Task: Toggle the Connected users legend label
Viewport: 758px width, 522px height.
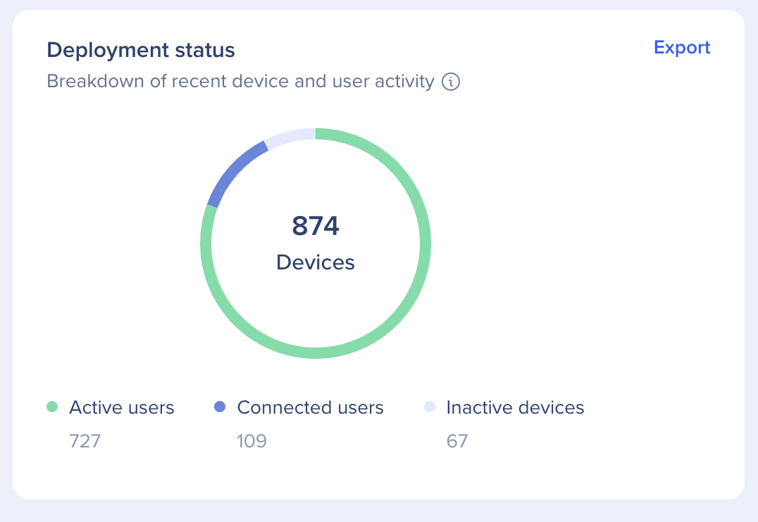Action: click(x=310, y=407)
